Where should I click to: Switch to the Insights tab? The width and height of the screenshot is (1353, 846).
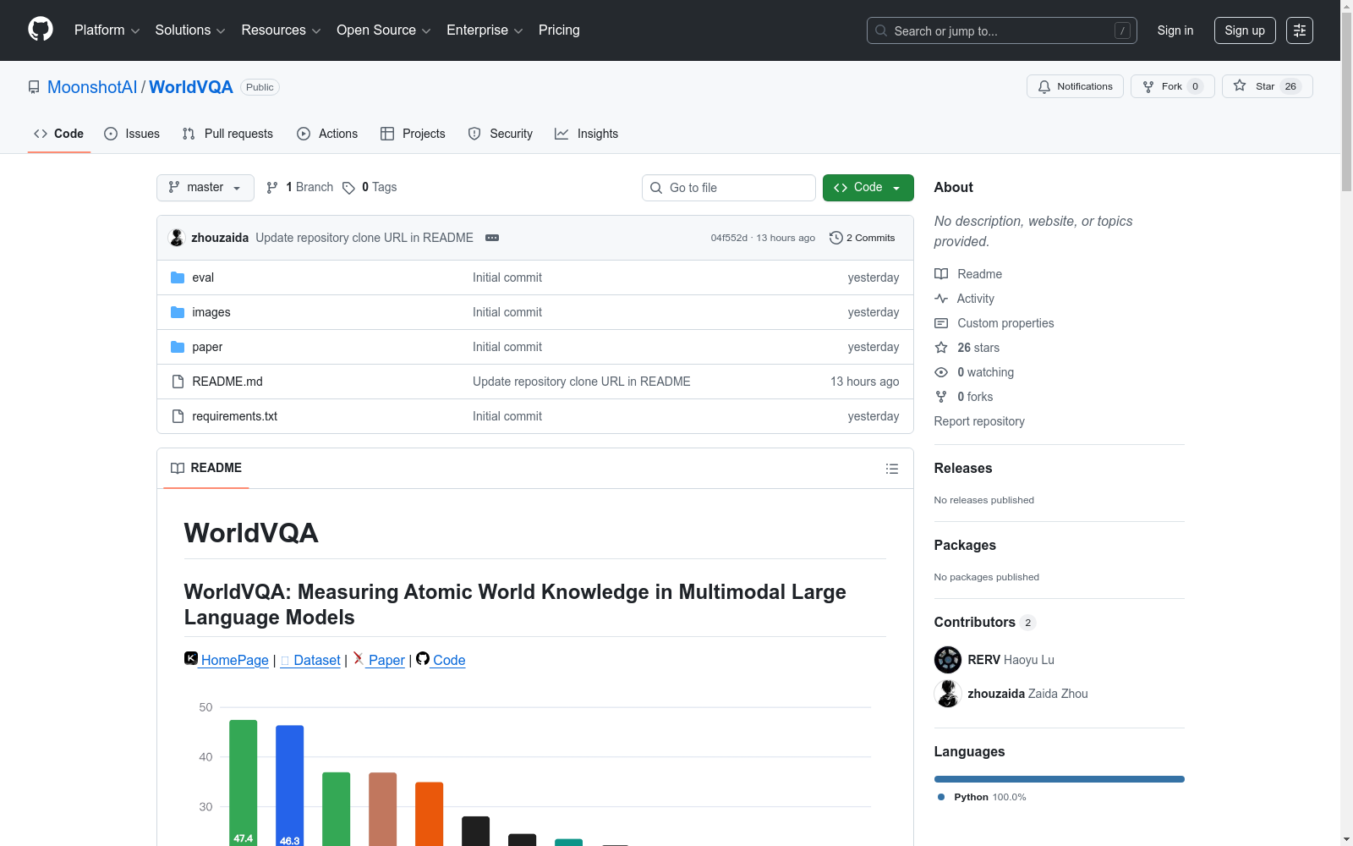pos(587,134)
